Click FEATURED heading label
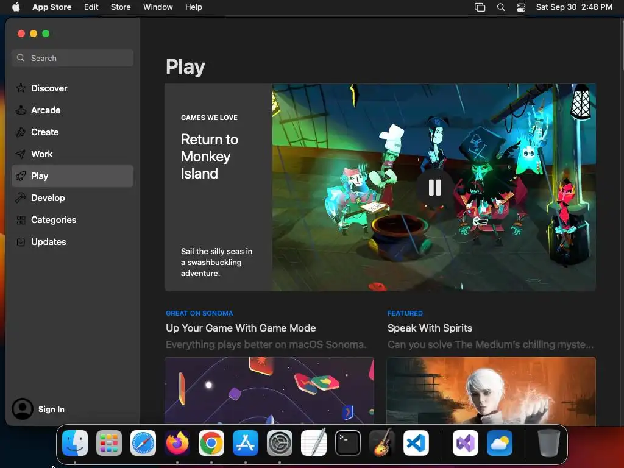 click(x=405, y=313)
